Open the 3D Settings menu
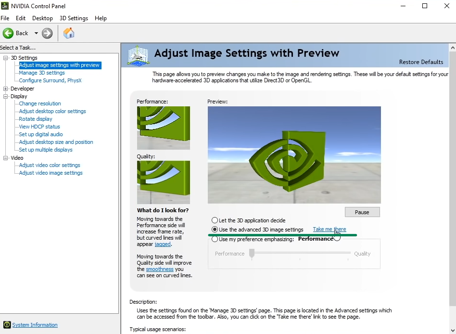Screen dimensions: 456x334 coord(74,18)
